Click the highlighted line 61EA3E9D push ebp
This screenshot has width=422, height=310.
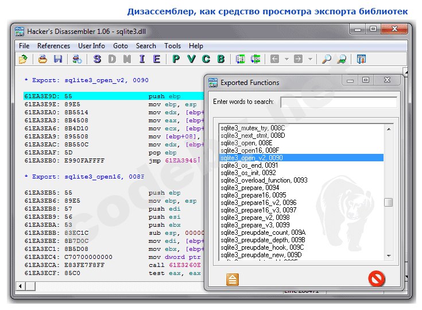point(114,96)
